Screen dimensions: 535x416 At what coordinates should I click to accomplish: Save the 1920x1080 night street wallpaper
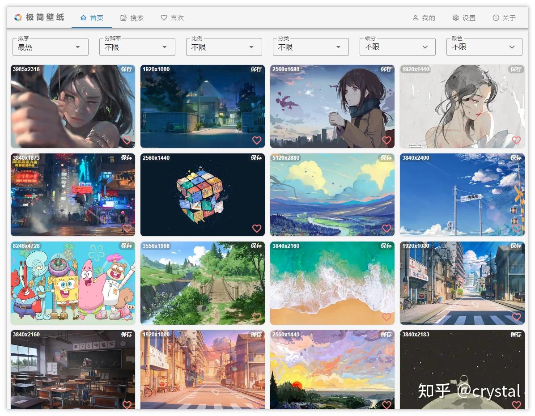[x=256, y=69]
